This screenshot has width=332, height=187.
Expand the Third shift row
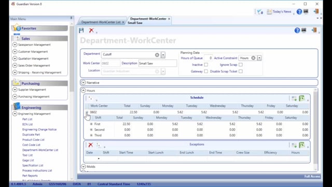point(91,135)
